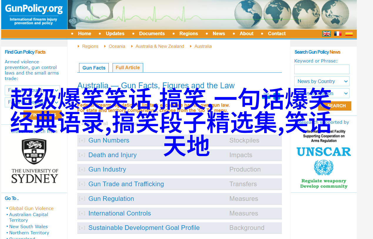373x239 pixels.
Task: Expand the Death and Injury section
Action: (x=112, y=155)
